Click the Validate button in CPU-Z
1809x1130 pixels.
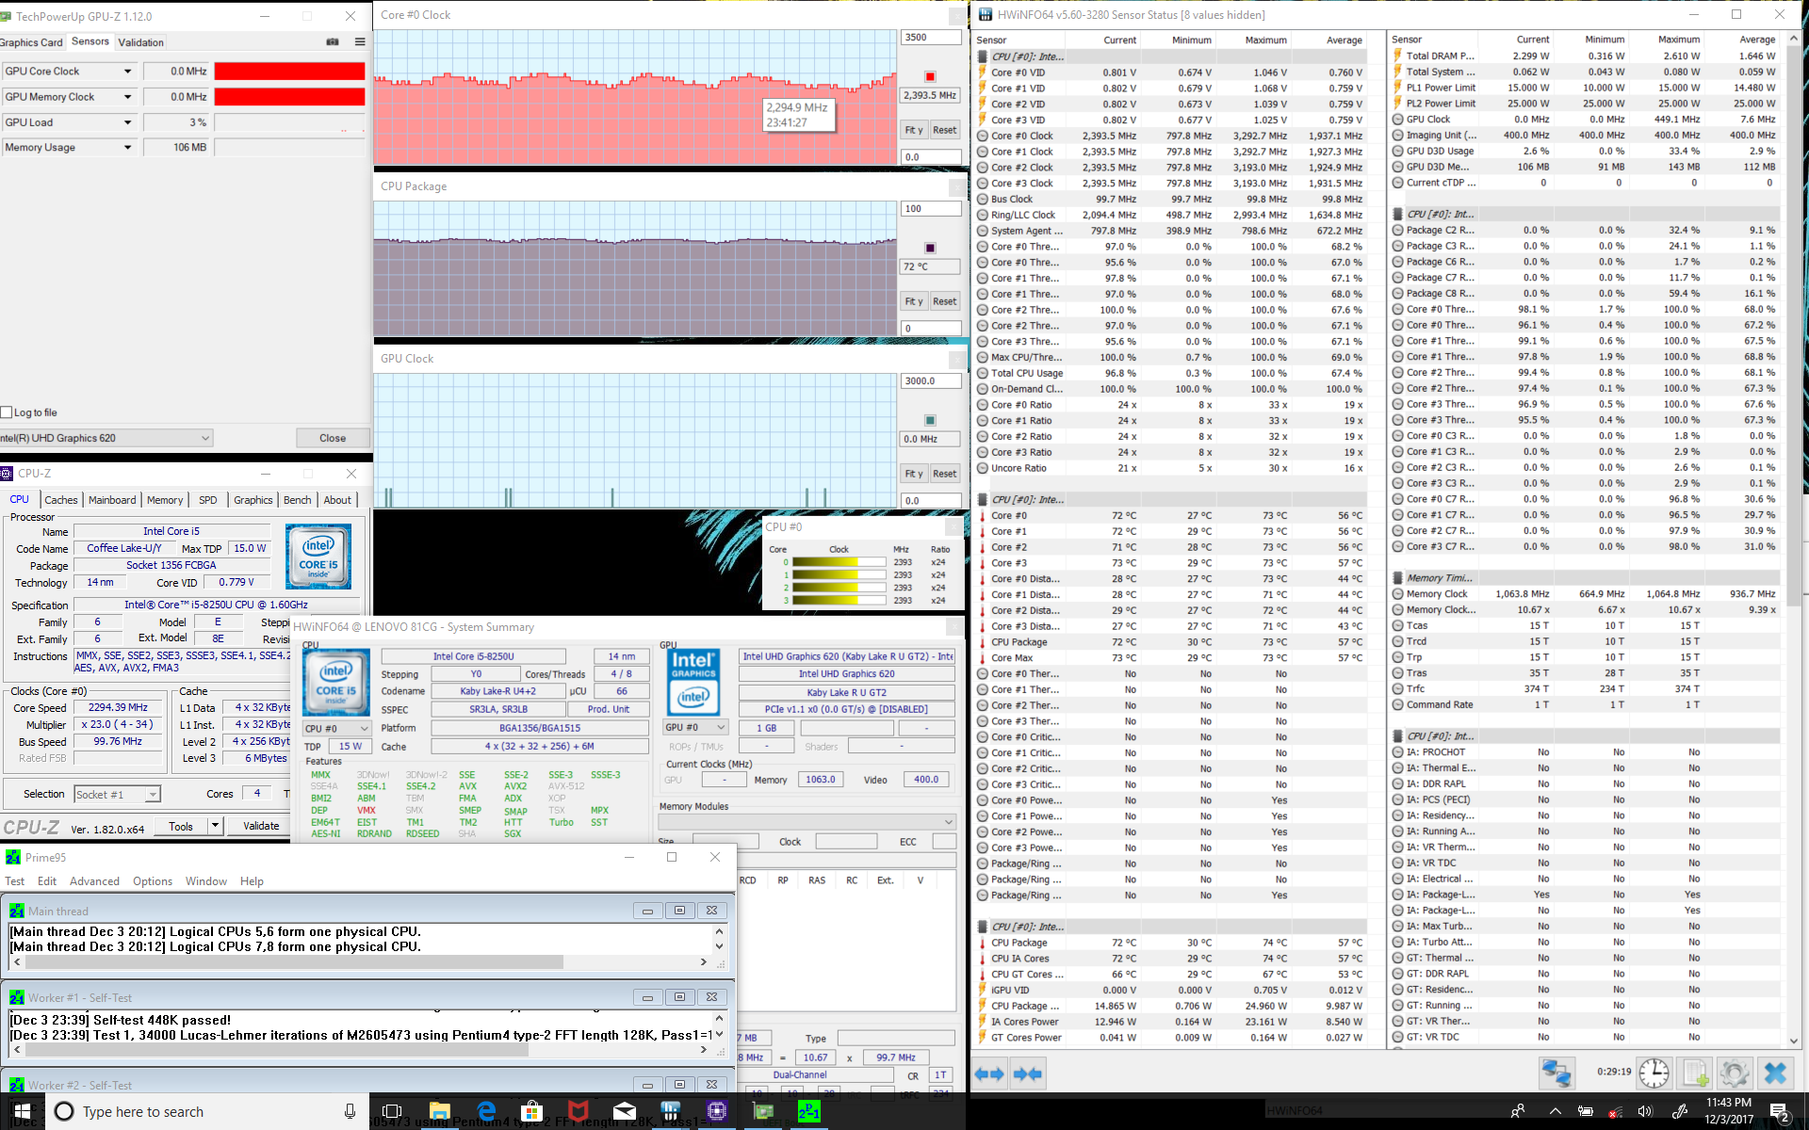coord(261,826)
